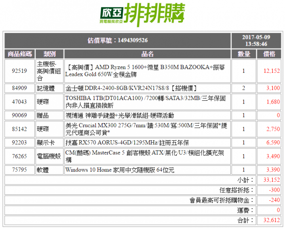Select barcode 76265
The height and width of the screenshot is (228, 285).
19,156
